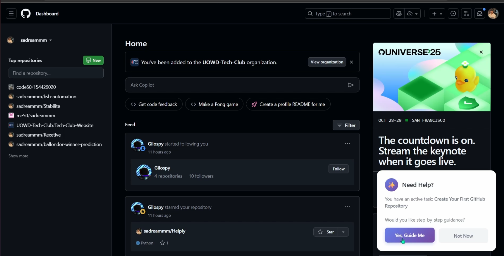Click the New repository button
Image resolution: width=504 pixels, height=256 pixels.
coord(93,60)
